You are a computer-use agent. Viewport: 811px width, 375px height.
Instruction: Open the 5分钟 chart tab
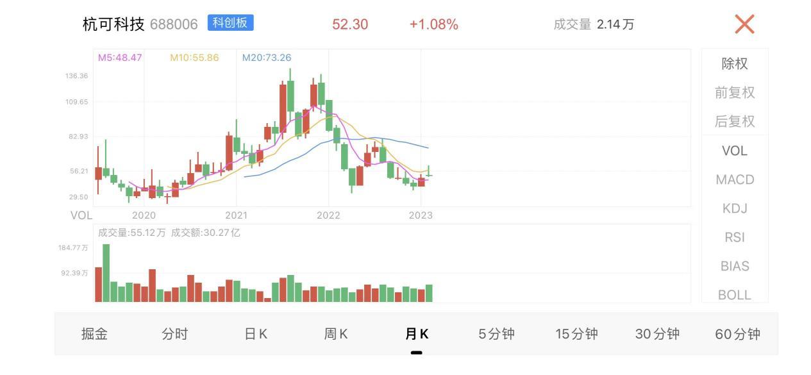click(x=497, y=334)
